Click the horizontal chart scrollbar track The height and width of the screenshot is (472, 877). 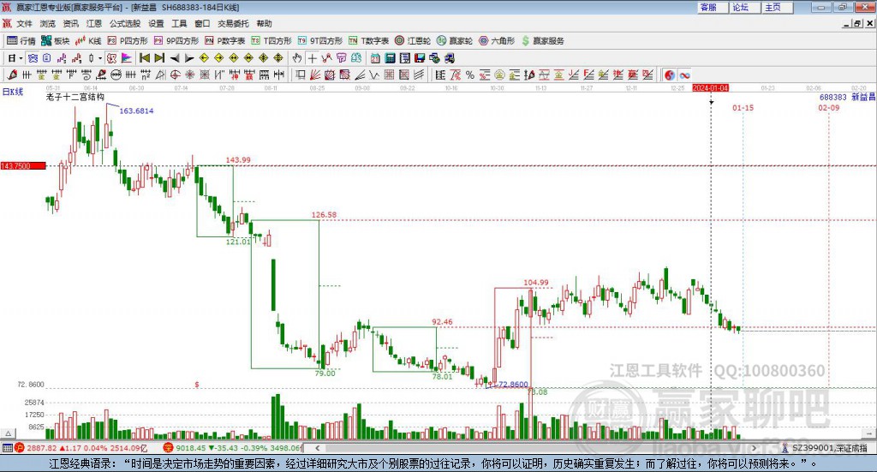pyautogui.click(x=535, y=448)
